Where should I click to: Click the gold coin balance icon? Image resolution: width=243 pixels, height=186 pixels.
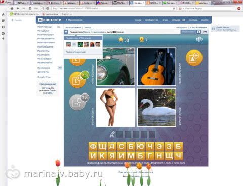(142, 40)
